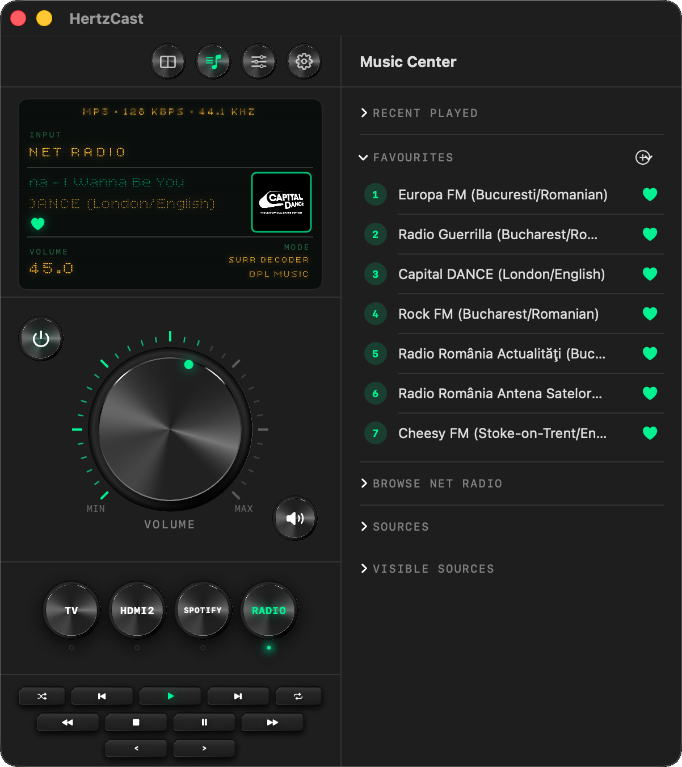The width and height of the screenshot is (682, 767).
Task: Toggle the repeat button
Action: [x=298, y=696]
